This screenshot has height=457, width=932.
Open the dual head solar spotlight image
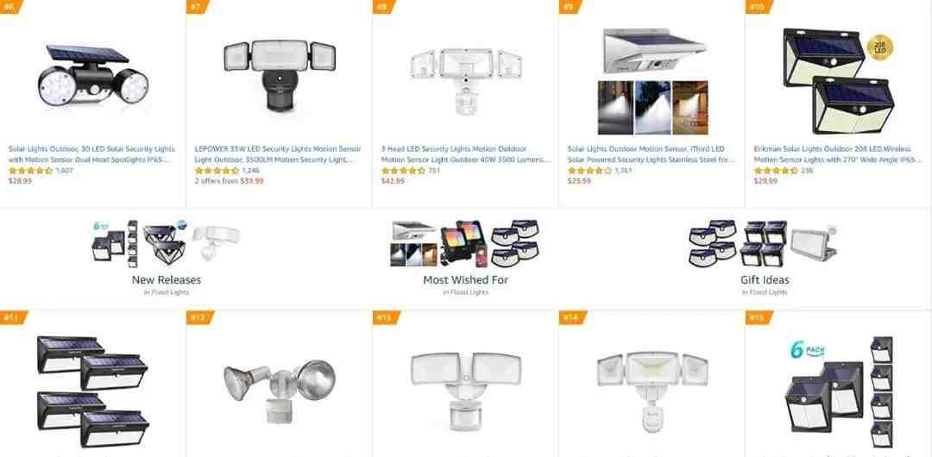point(92,76)
